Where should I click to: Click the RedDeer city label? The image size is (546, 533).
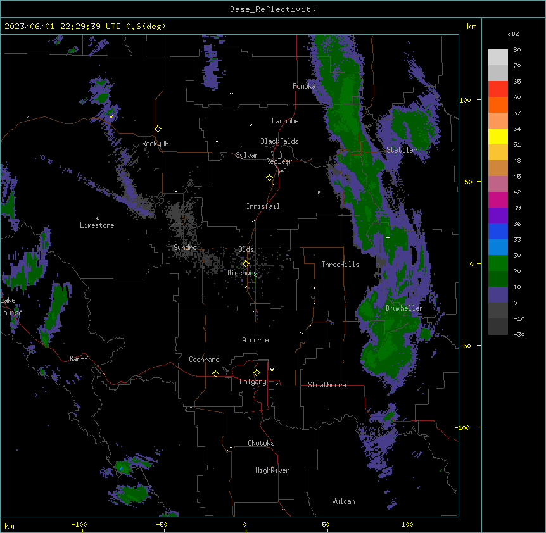pyautogui.click(x=279, y=161)
